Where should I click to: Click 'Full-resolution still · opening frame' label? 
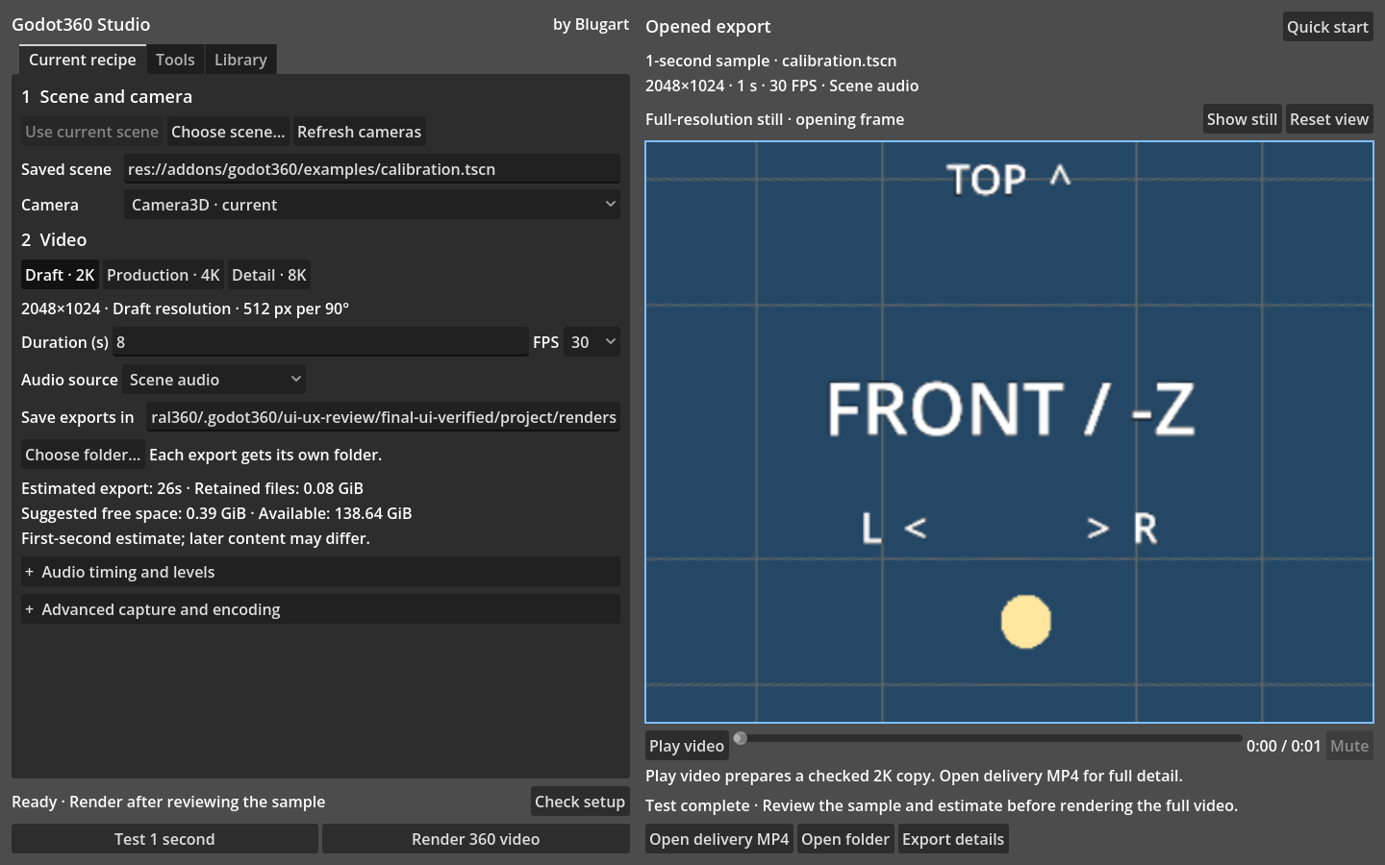[775, 119]
